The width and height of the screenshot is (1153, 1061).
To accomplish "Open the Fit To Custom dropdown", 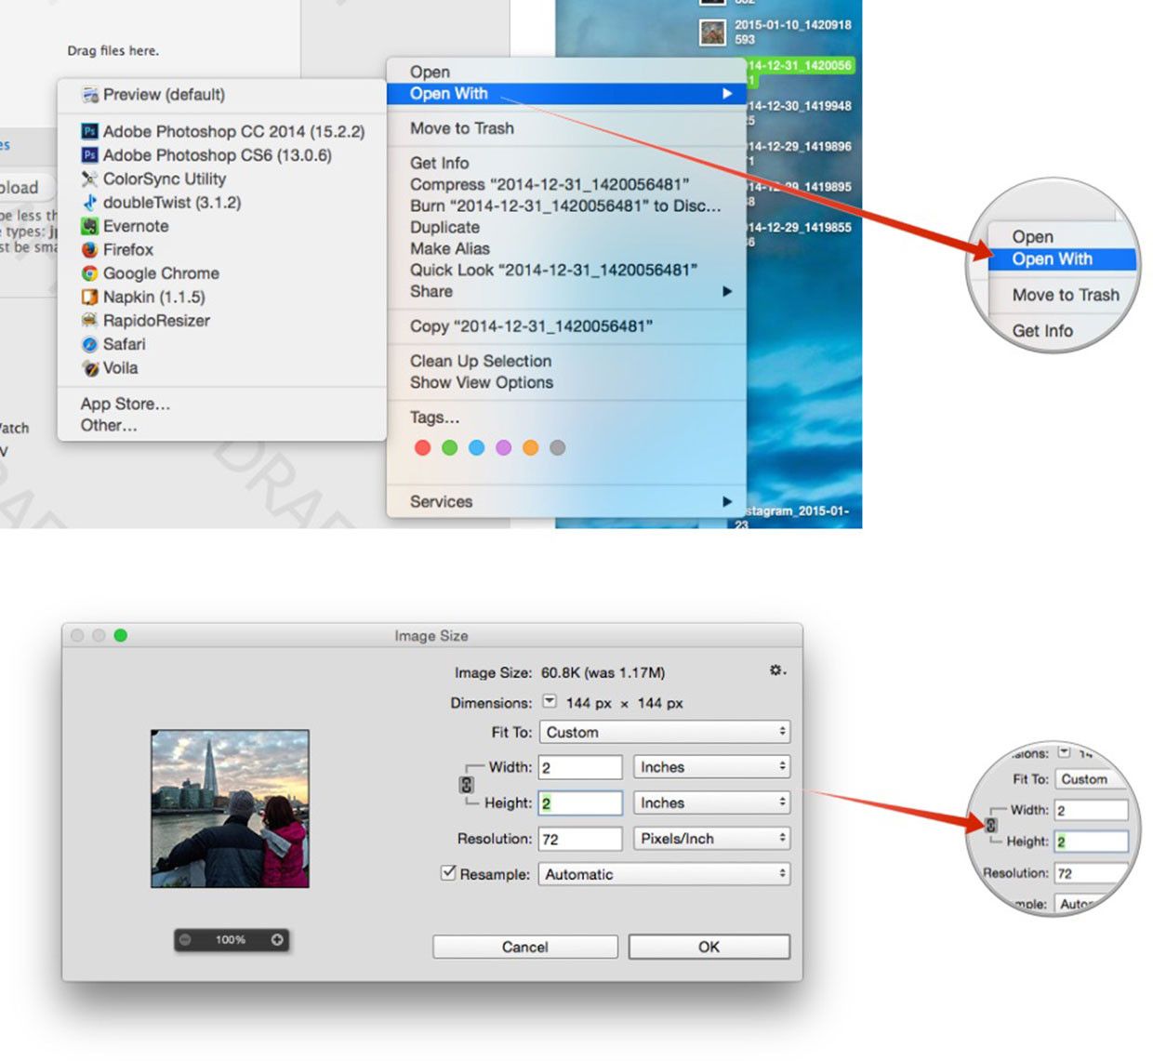I will point(664,733).
